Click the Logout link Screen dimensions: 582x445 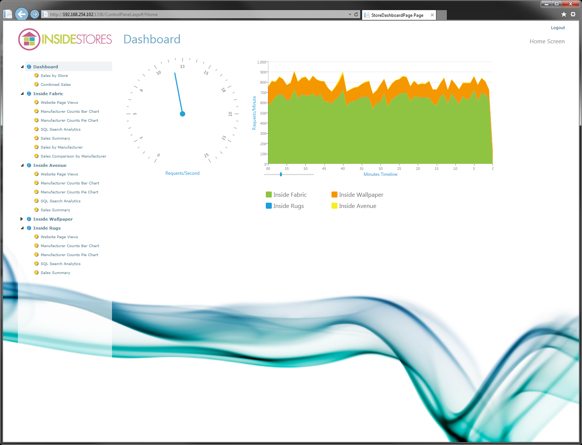pyautogui.click(x=558, y=28)
